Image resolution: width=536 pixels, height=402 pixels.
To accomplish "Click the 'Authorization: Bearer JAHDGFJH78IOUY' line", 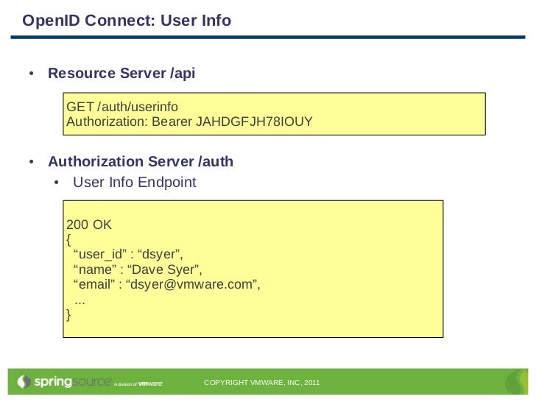I will click(x=189, y=121).
